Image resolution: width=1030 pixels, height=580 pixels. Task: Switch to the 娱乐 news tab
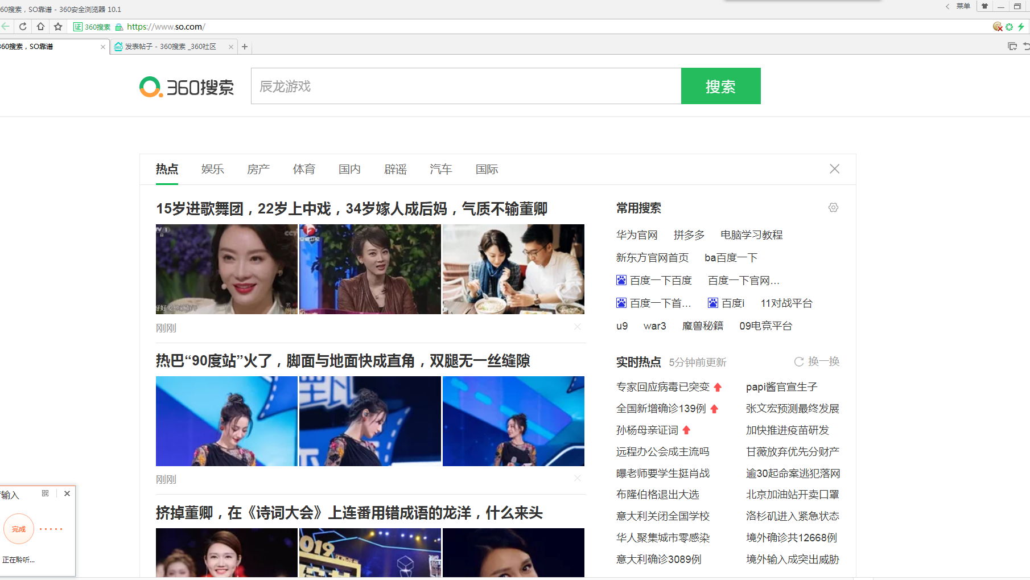213,169
